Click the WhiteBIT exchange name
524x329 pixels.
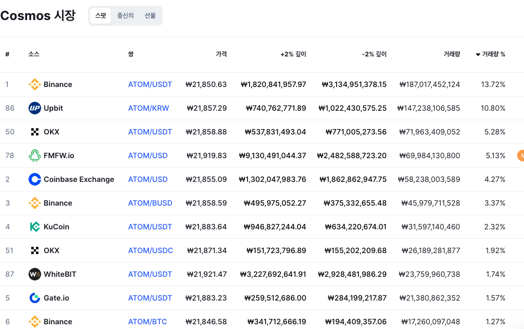click(60, 274)
